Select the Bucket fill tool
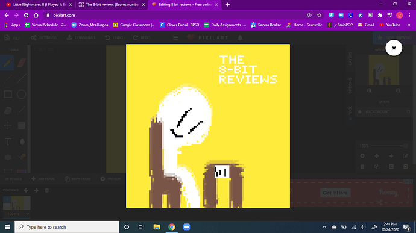The width and height of the screenshot is (416, 233). click(x=8, y=110)
